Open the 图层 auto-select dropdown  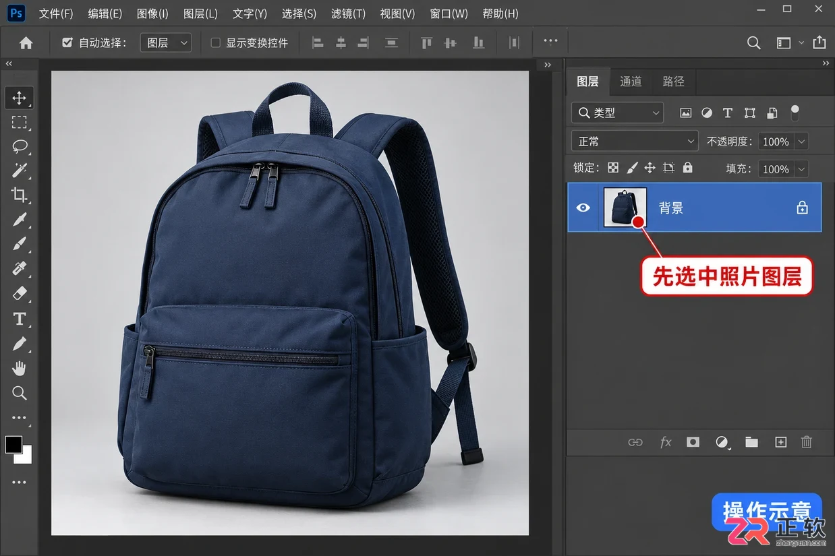(x=166, y=42)
